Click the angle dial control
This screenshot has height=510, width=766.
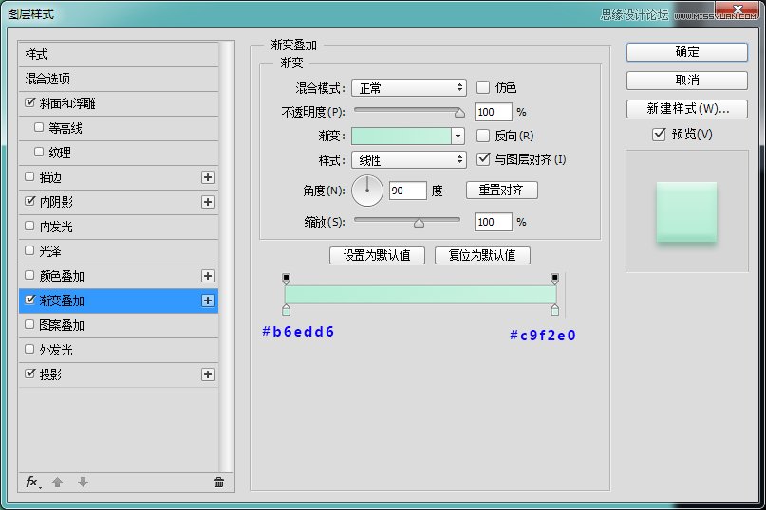point(367,191)
